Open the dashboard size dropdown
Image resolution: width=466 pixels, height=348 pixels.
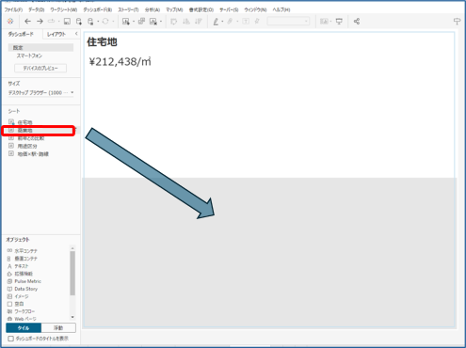(x=40, y=93)
